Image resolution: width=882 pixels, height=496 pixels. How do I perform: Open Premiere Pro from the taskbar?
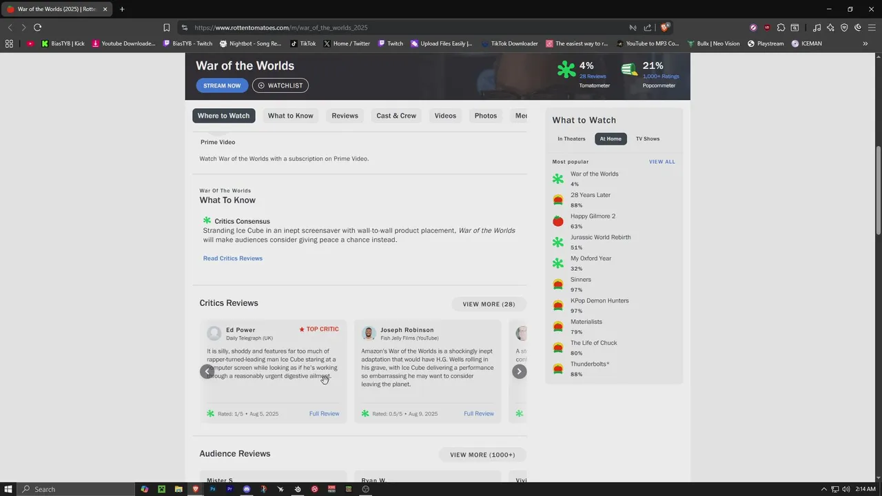pos(229,489)
